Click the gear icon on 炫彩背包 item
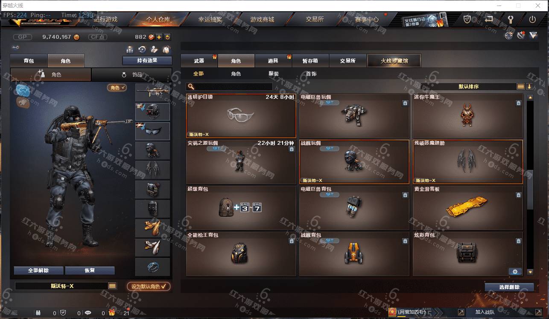Viewport: 549px width, 319px height. (515, 272)
